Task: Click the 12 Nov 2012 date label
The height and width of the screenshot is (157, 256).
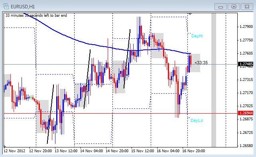Action: point(14,151)
